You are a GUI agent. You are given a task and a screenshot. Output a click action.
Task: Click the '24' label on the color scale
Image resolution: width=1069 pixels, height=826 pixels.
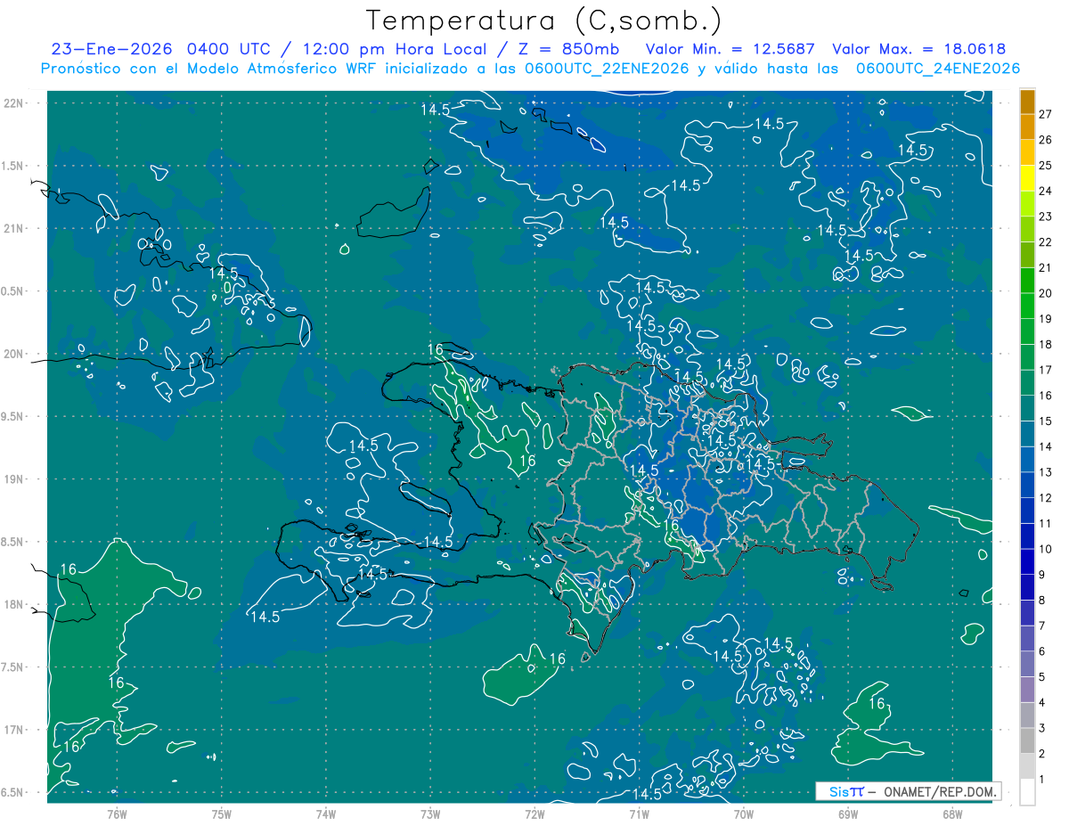(x=1045, y=191)
